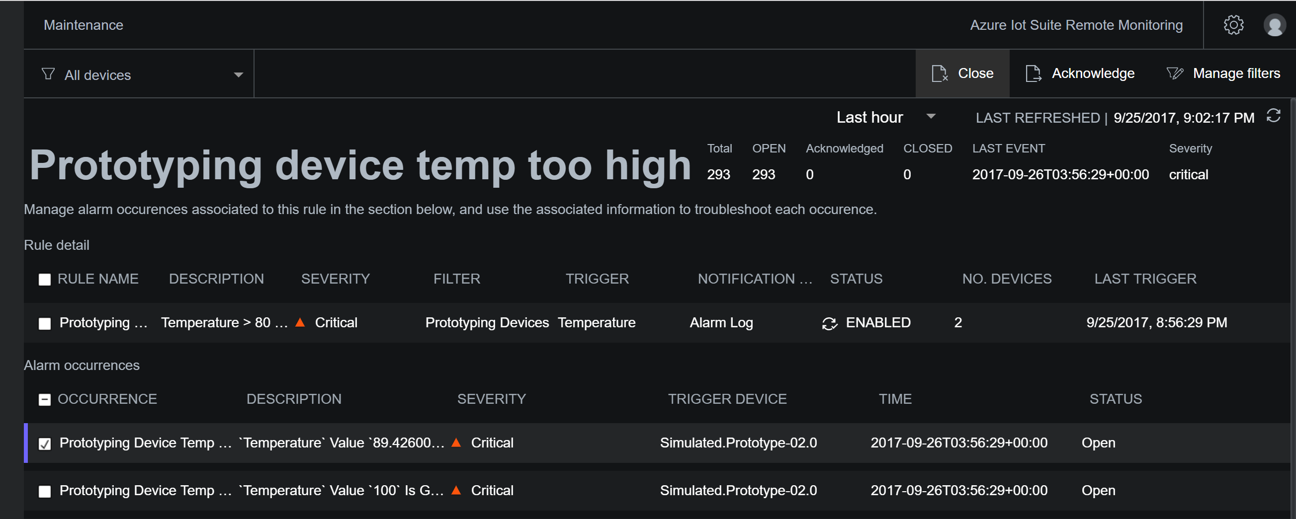Click the Close text button
1296x519 pixels.
pos(975,73)
